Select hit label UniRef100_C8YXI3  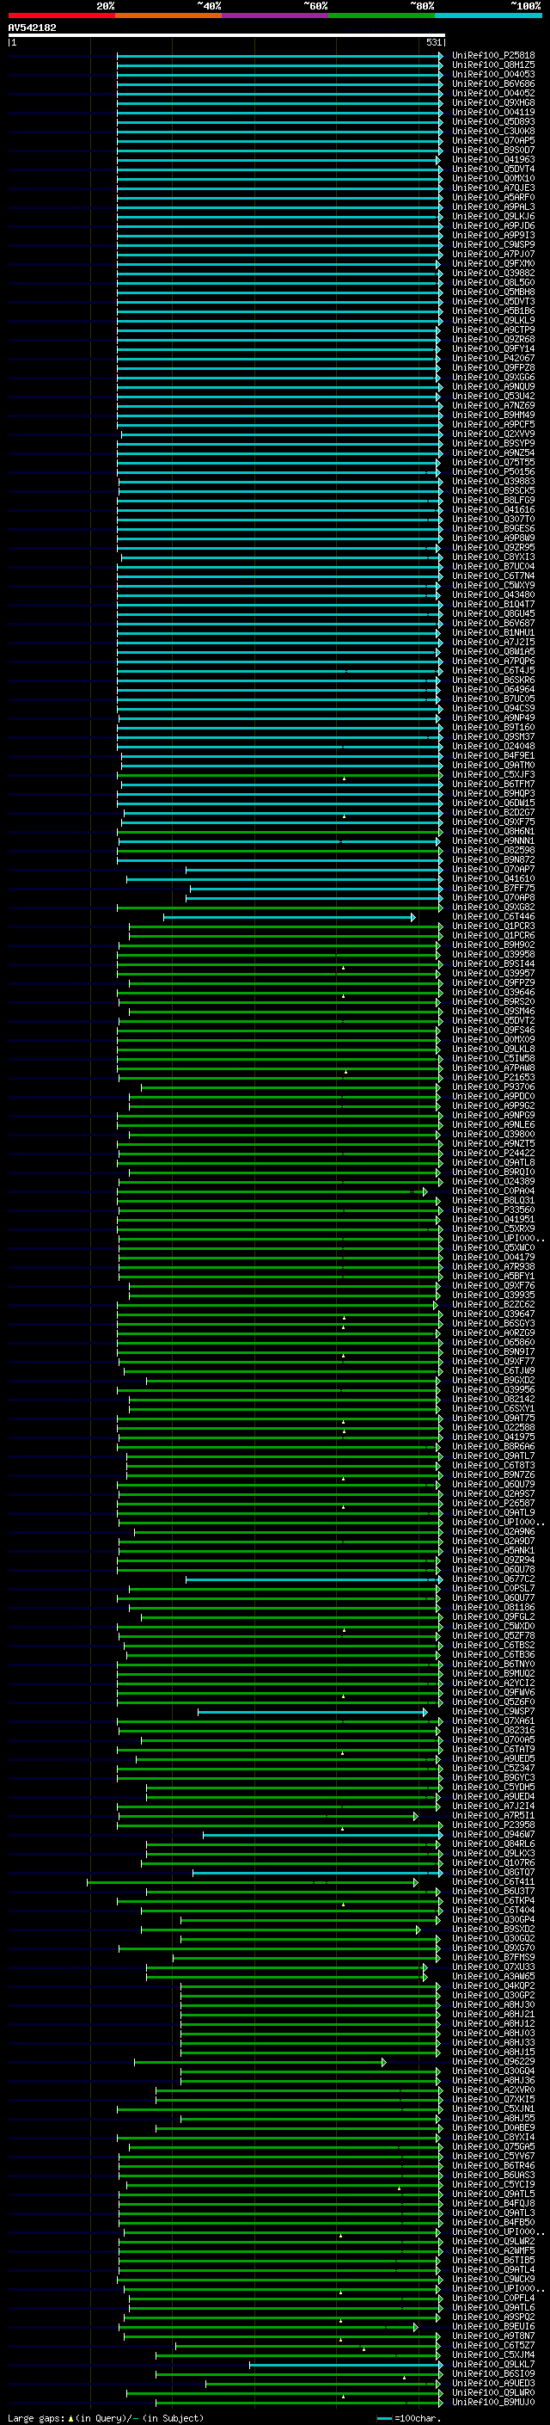[493, 557]
